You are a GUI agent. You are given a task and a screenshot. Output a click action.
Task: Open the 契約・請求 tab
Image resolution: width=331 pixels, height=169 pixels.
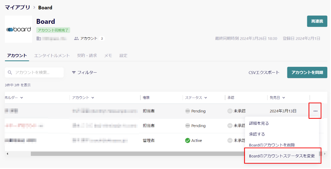click(x=87, y=56)
